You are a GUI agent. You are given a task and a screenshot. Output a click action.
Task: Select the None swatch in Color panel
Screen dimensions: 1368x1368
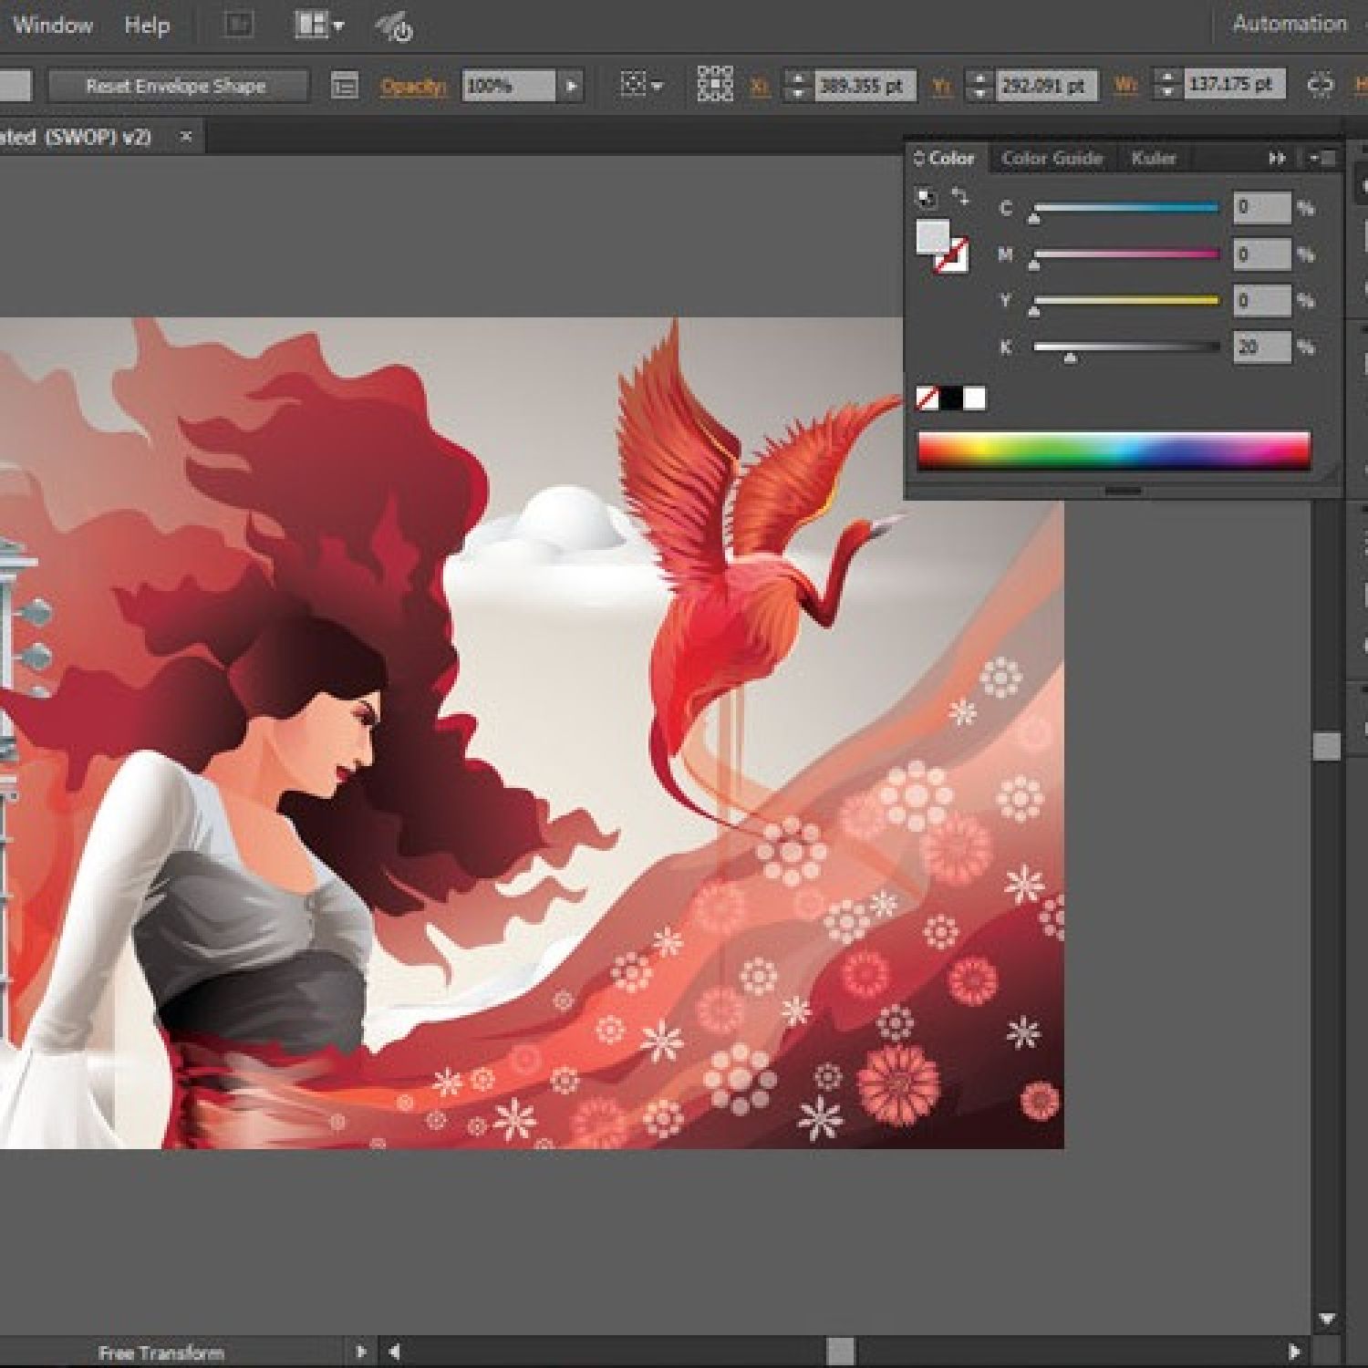927,399
